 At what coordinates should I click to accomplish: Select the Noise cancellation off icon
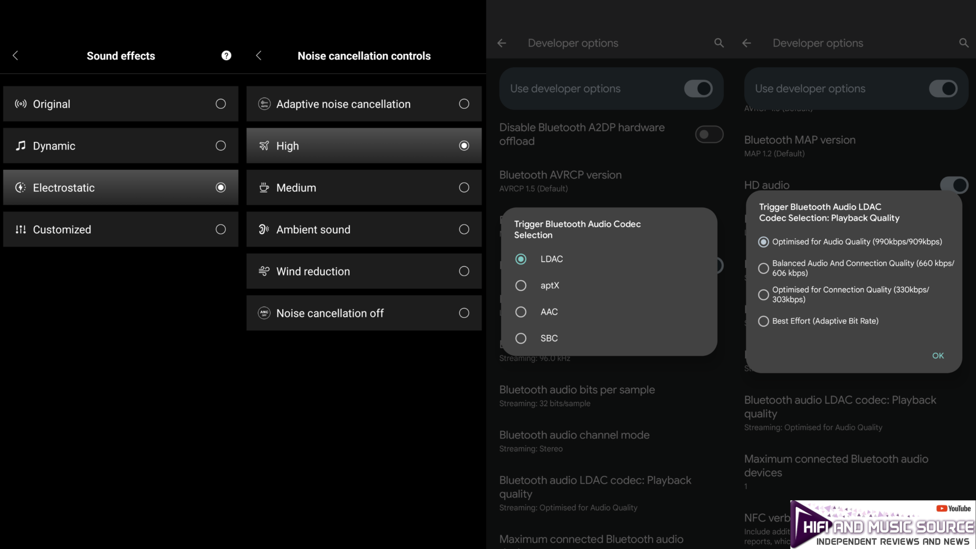[x=264, y=313]
